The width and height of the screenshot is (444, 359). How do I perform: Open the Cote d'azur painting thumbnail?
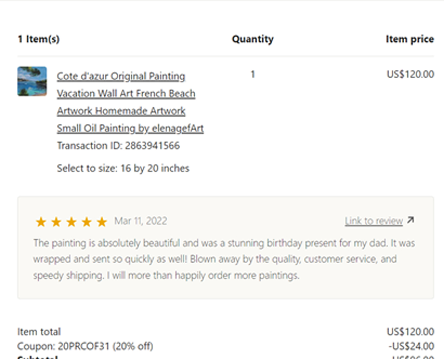(32, 81)
